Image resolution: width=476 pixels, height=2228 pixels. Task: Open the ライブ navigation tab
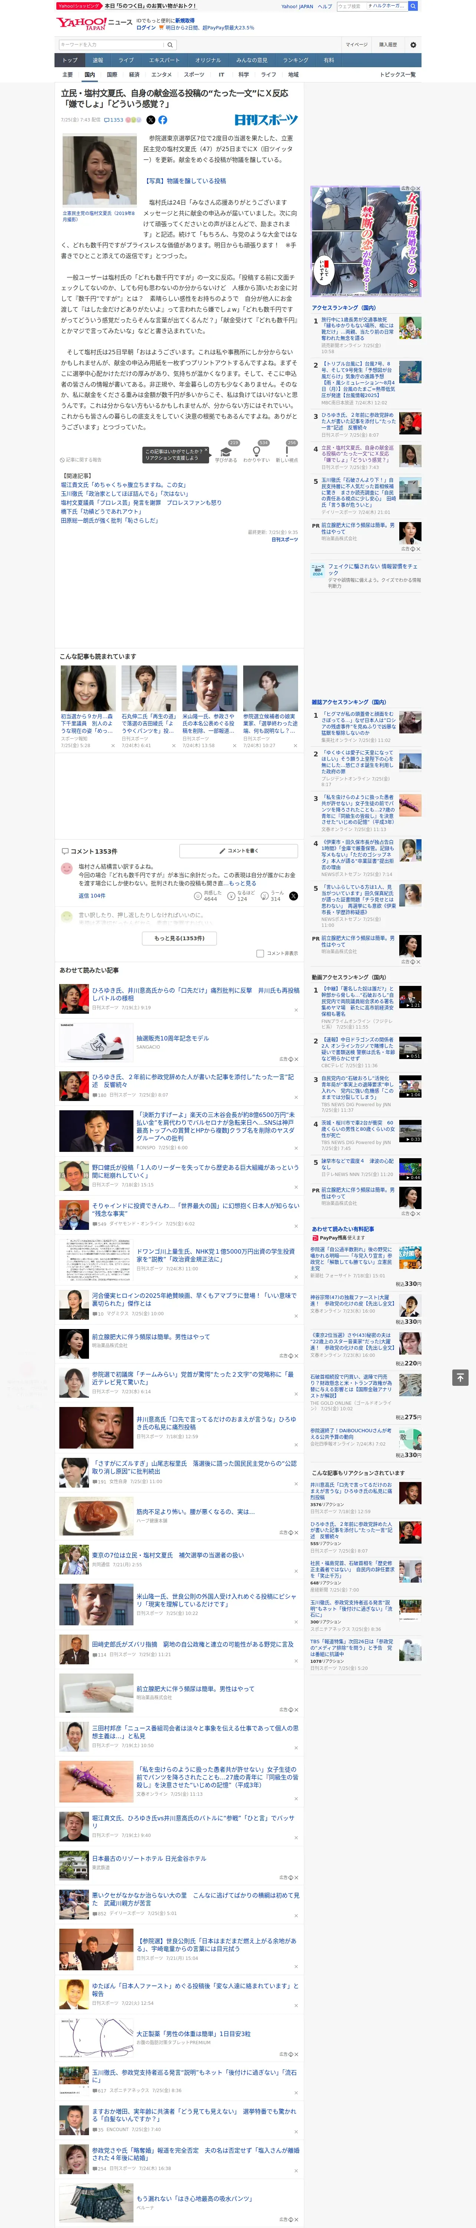pyautogui.click(x=126, y=60)
